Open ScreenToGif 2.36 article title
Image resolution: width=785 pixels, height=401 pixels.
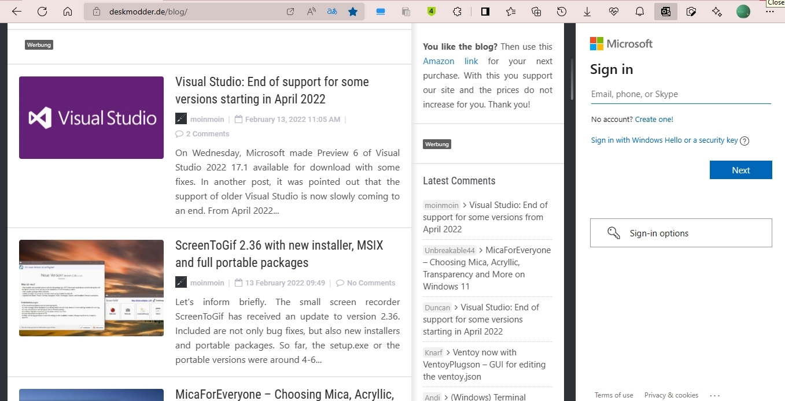pyautogui.click(x=279, y=254)
